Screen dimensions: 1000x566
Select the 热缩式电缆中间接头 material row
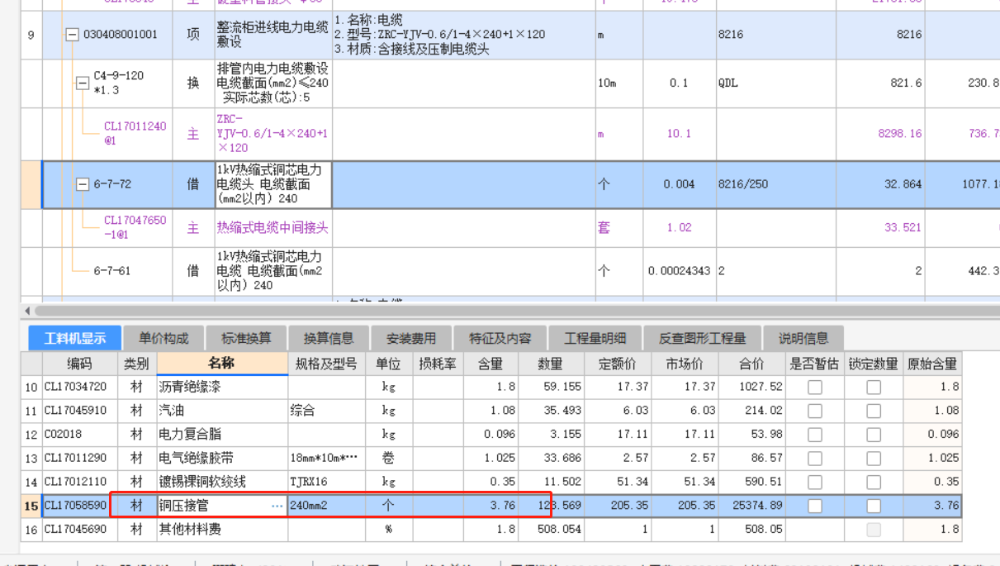273,228
